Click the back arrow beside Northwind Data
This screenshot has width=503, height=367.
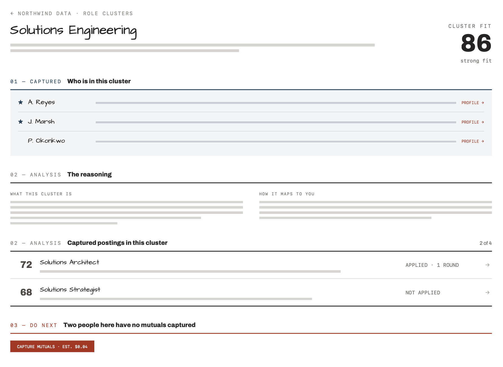tap(12, 14)
